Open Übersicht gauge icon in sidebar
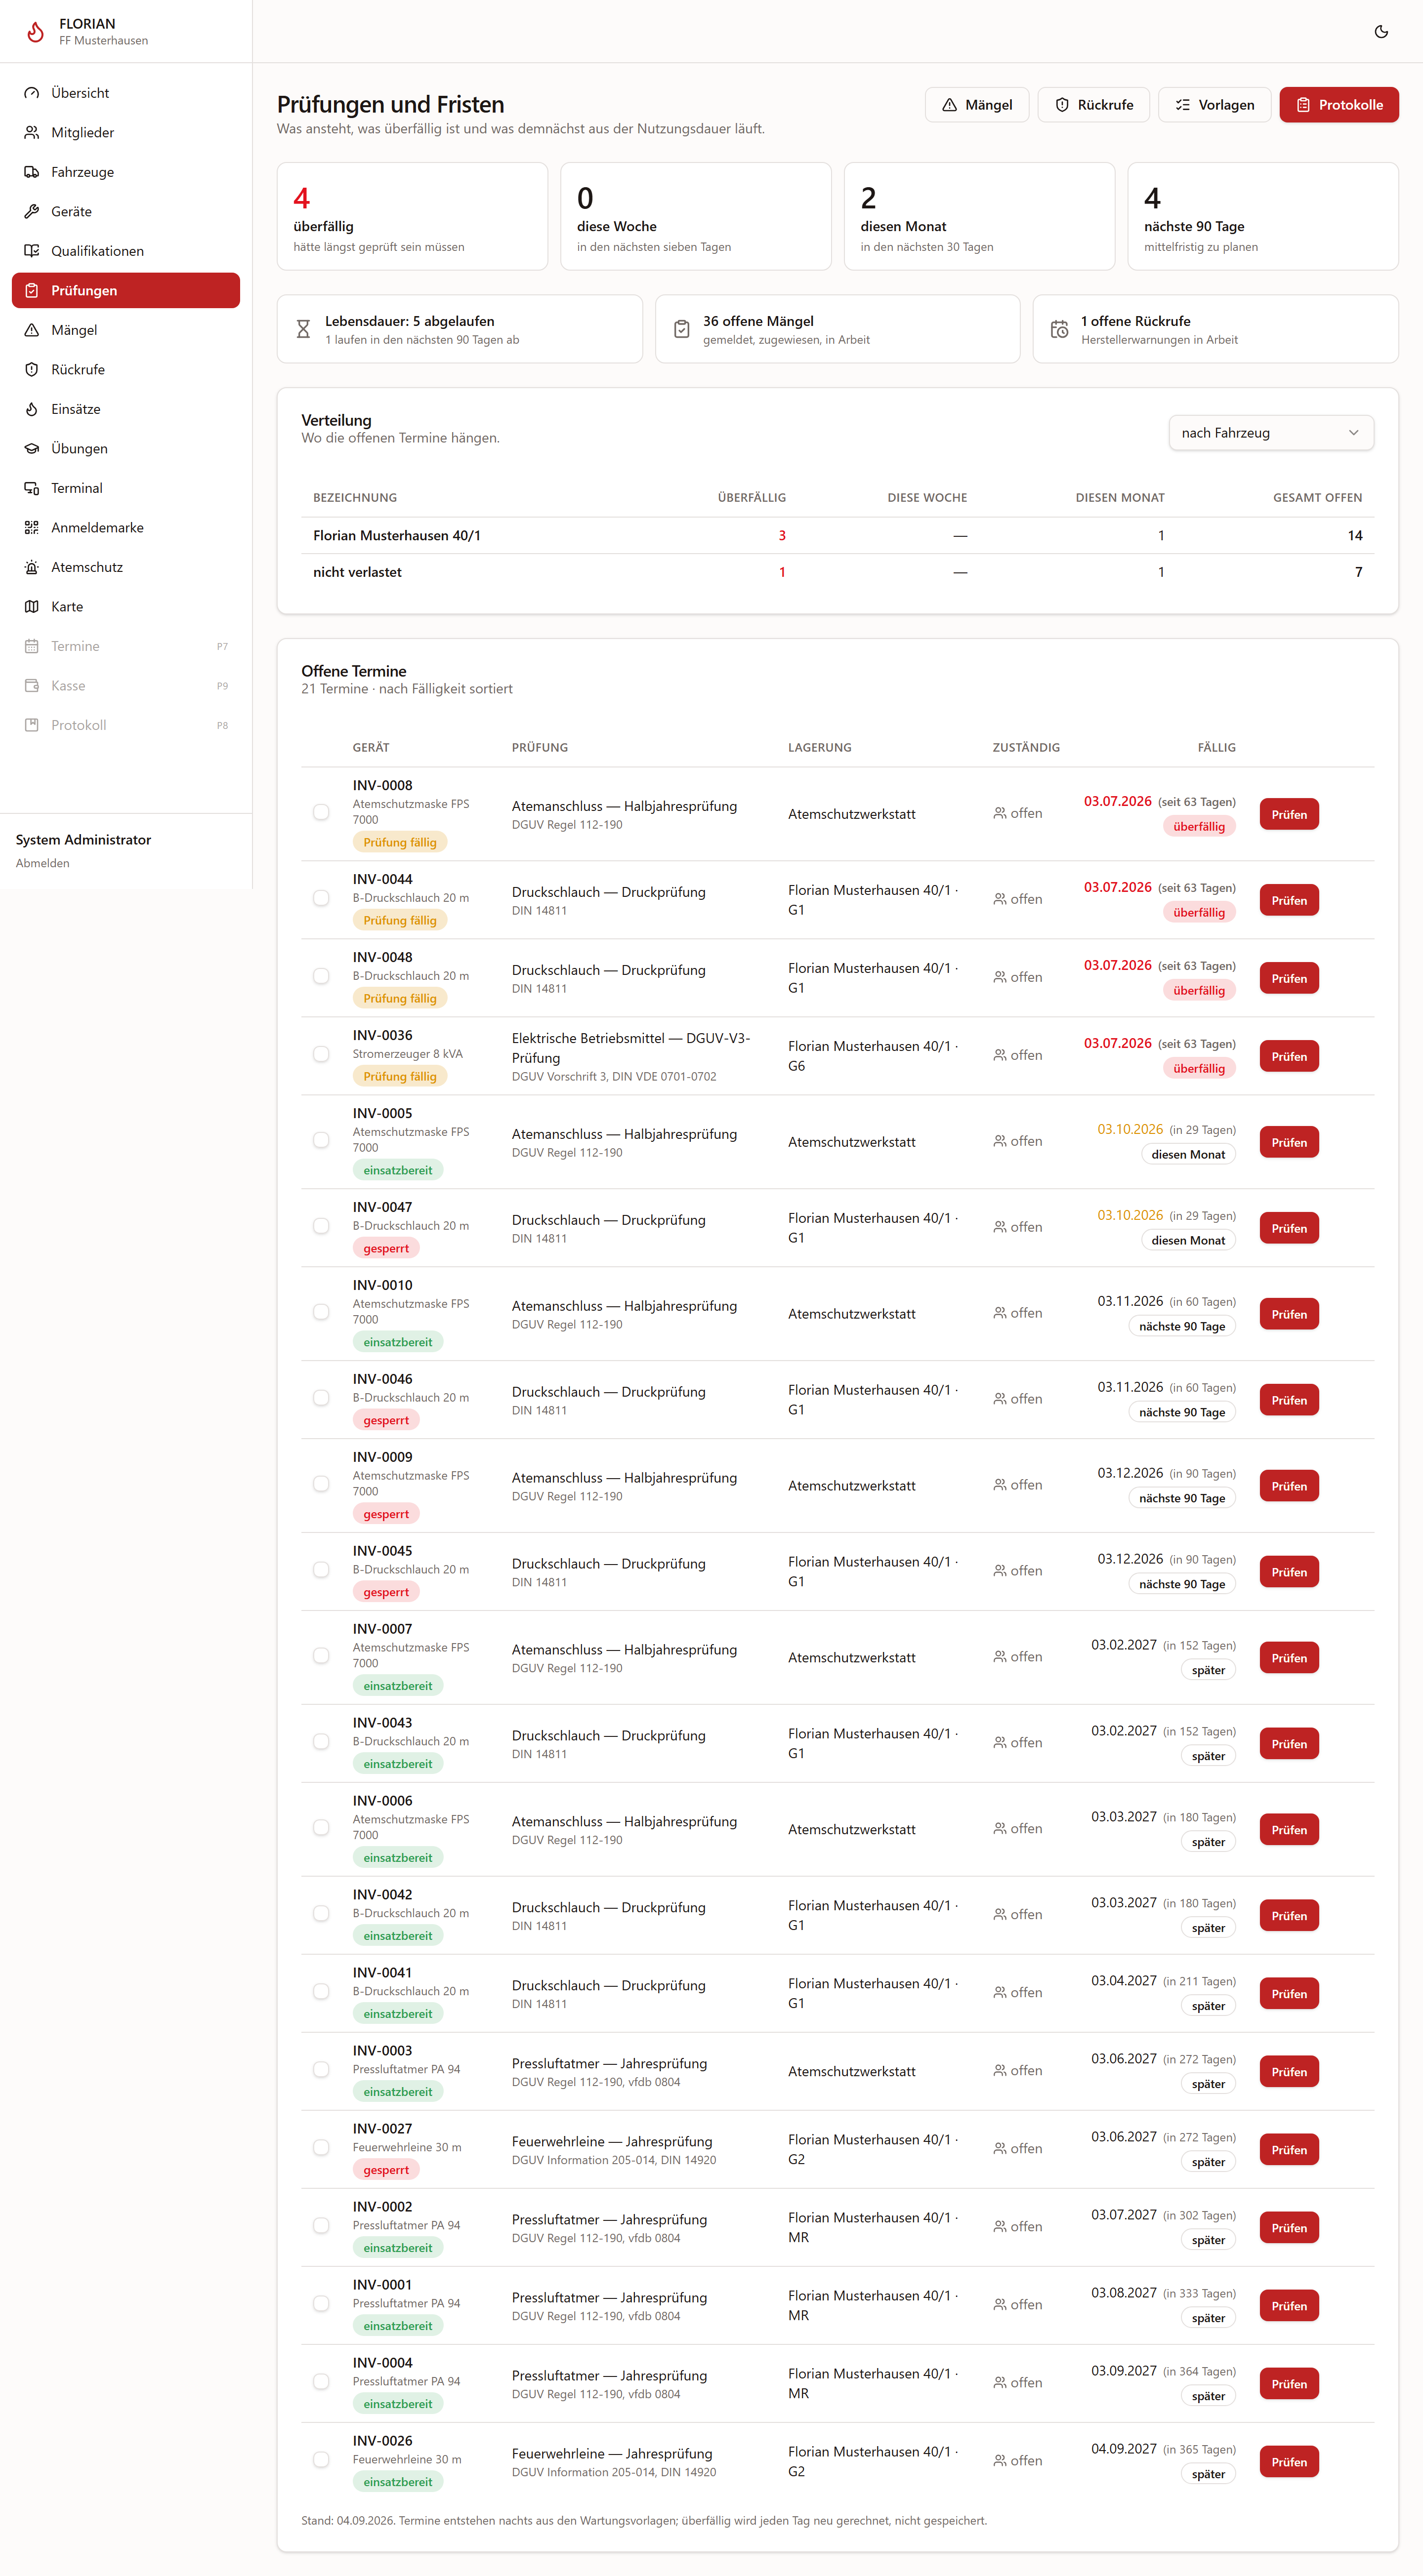The image size is (1423, 2576). coord(32,93)
